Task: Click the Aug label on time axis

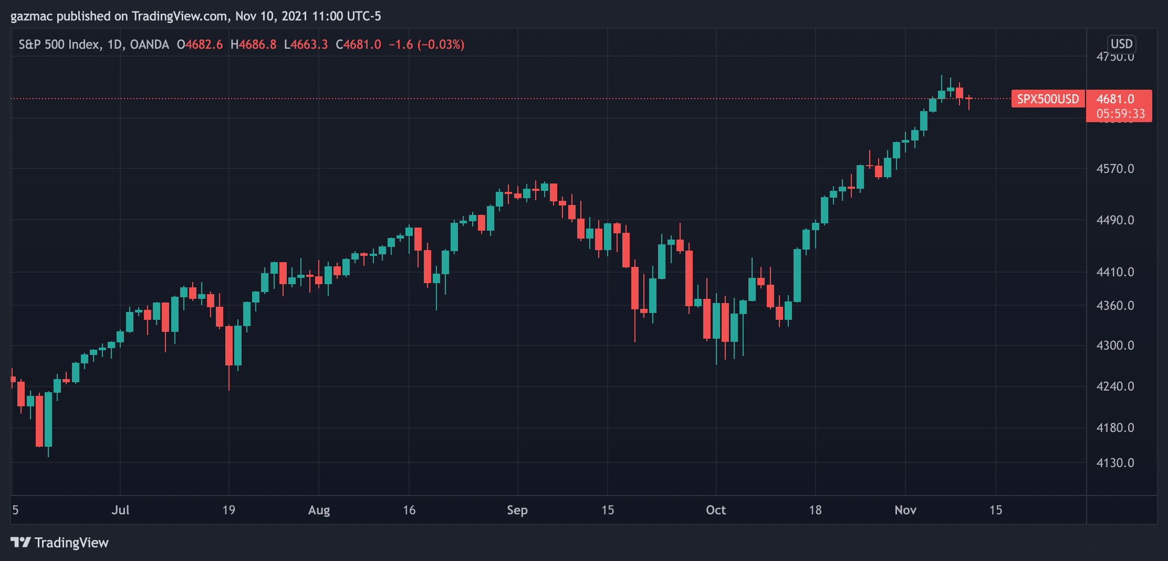Action: click(x=319, y=510)
